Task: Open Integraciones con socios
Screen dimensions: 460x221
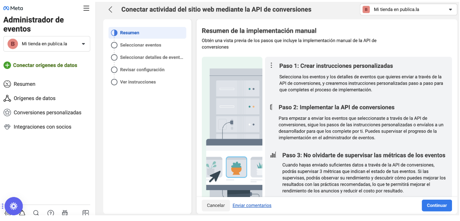Action: click(42, 127)
